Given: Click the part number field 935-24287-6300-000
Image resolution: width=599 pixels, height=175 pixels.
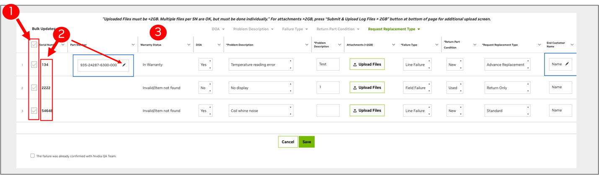Looking at the screenshot, I should click(103, 65).
